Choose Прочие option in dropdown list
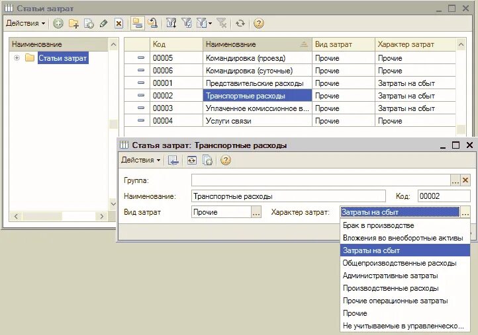Screen dimensions: 478x335 click(x=405, y=313)
